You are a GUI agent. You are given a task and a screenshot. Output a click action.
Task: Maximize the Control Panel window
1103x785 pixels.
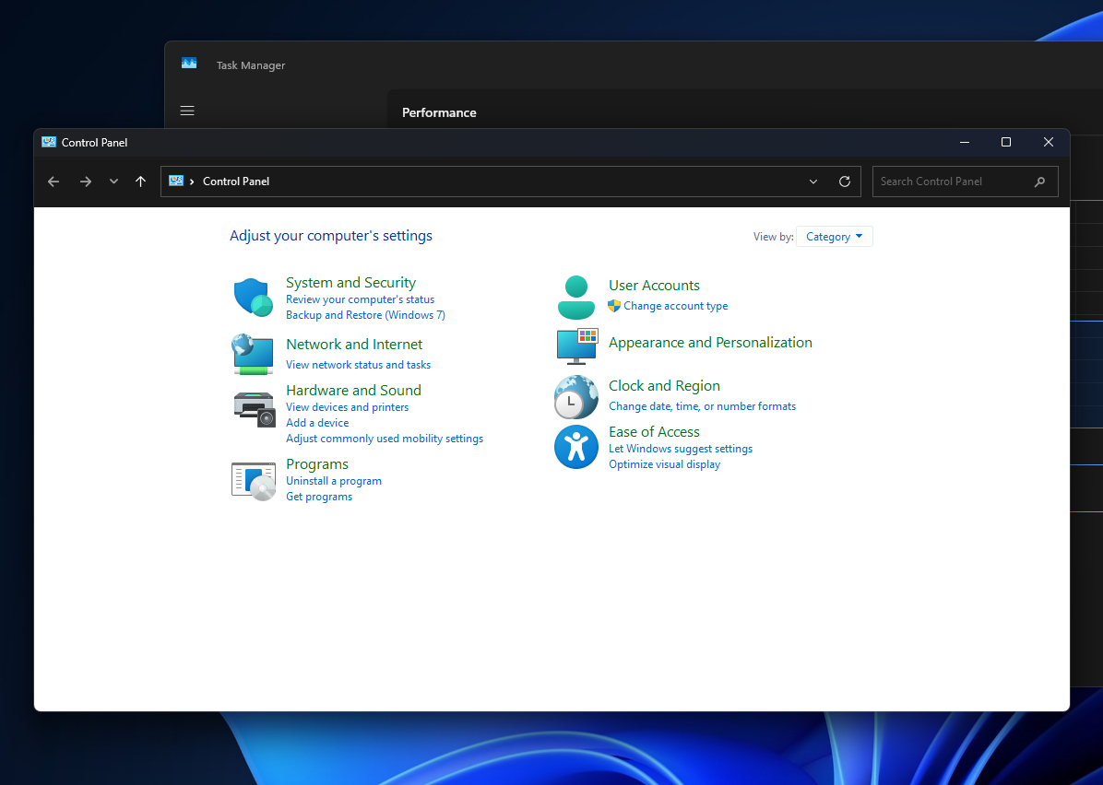(1006, 142)
